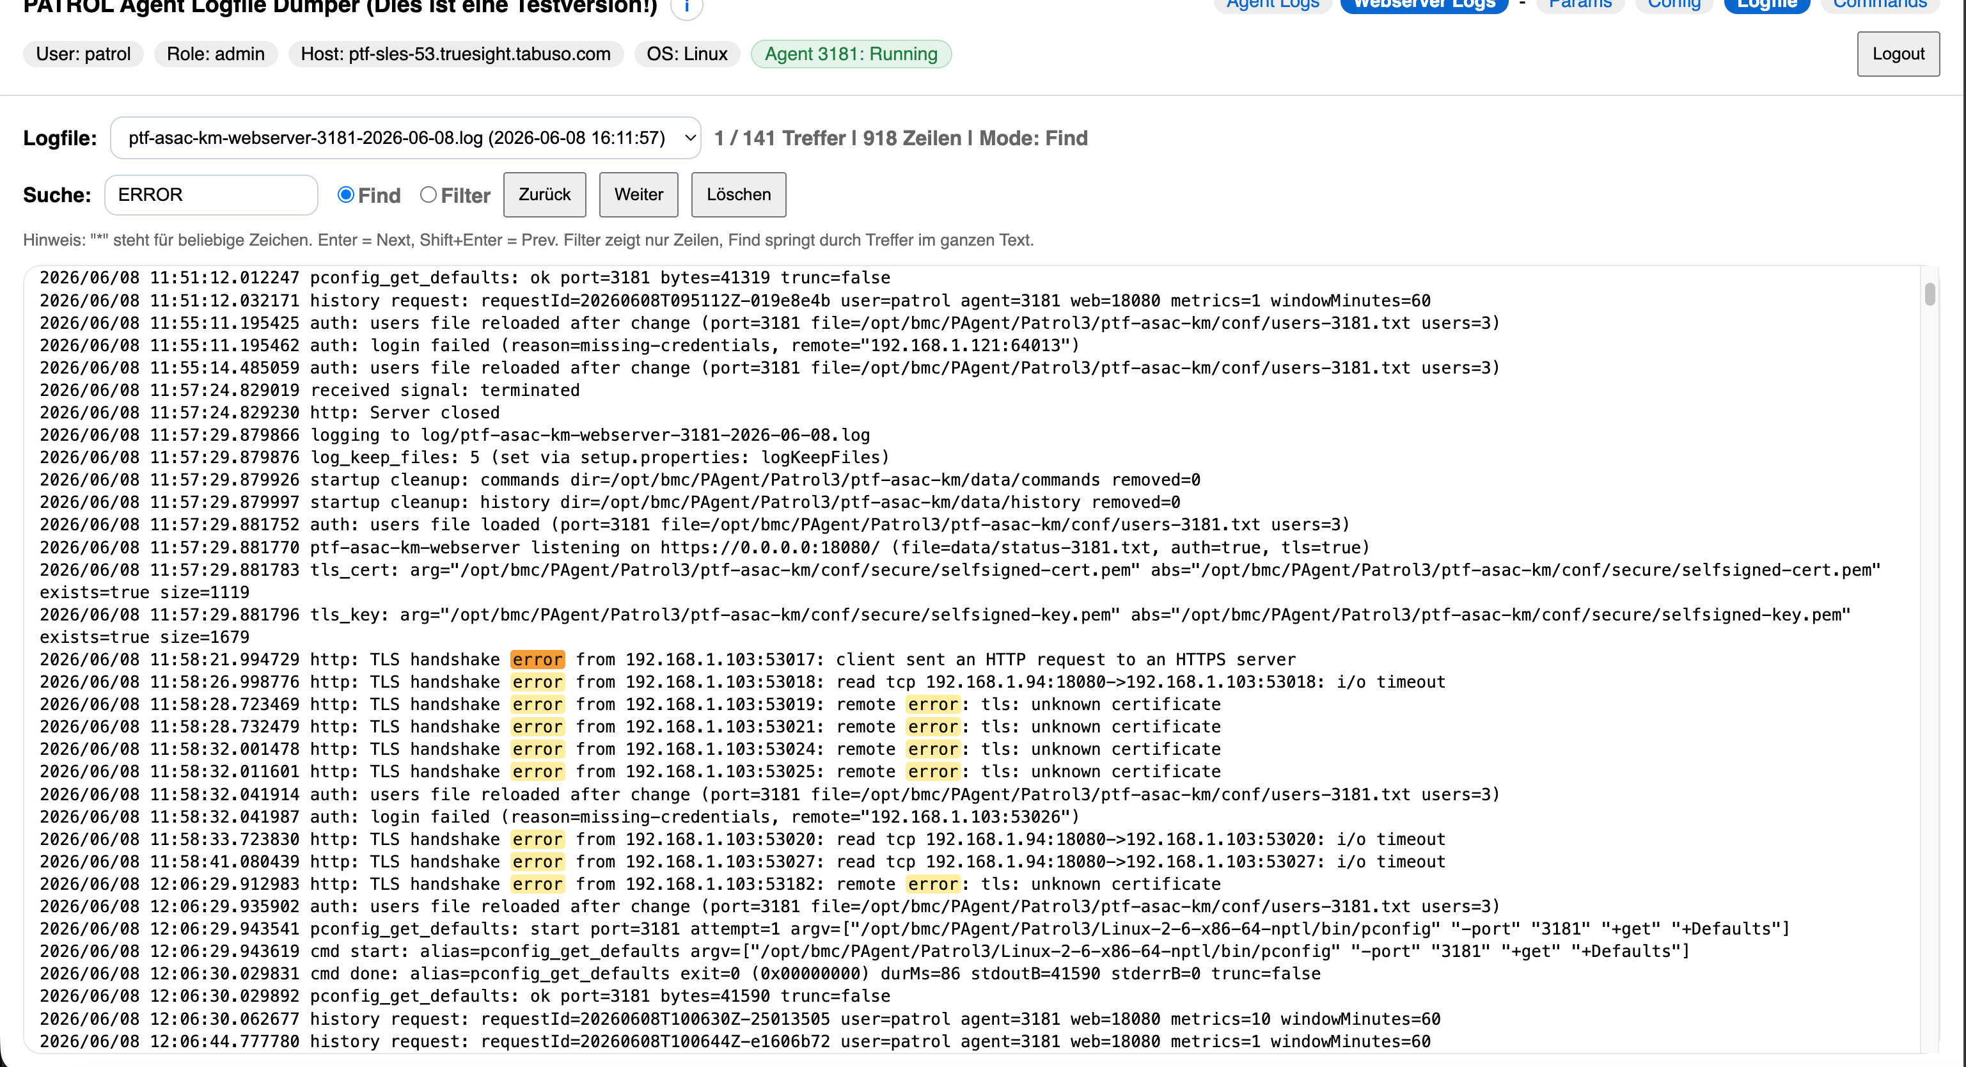This screenshot has width=1966, height=1067.
Task: Go to the Params tab
Action: pos(1580,4)
